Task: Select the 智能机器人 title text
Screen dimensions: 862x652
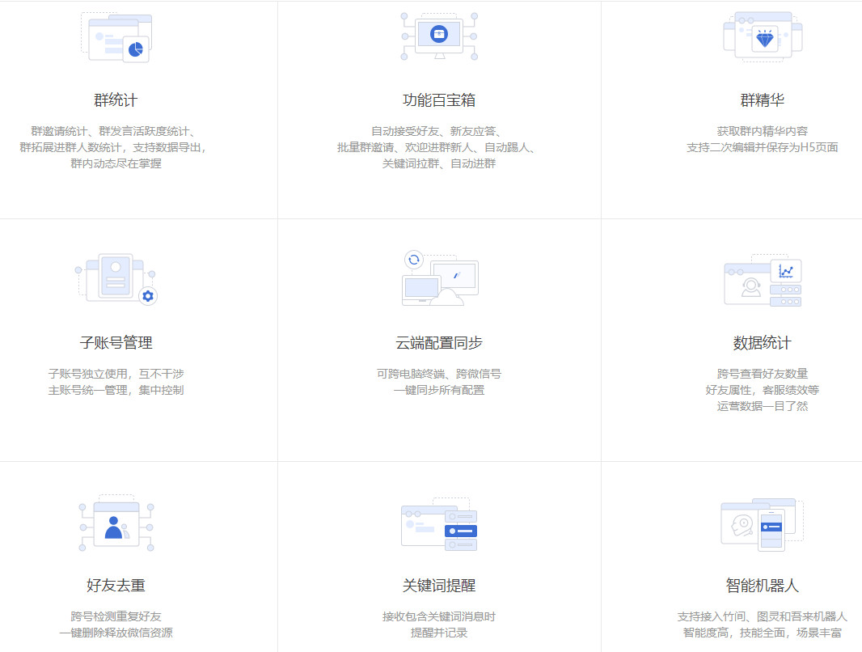Action: [x=762, y=584]
